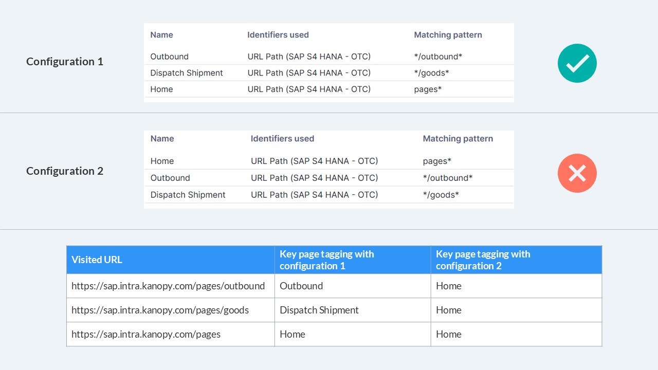Select the Key page tagging with configuration 1 header
Viewport: 658px width, 370px height.
tap(326, 260)
